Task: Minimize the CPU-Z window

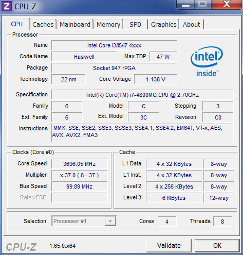Action: click(x=185, y=5)
